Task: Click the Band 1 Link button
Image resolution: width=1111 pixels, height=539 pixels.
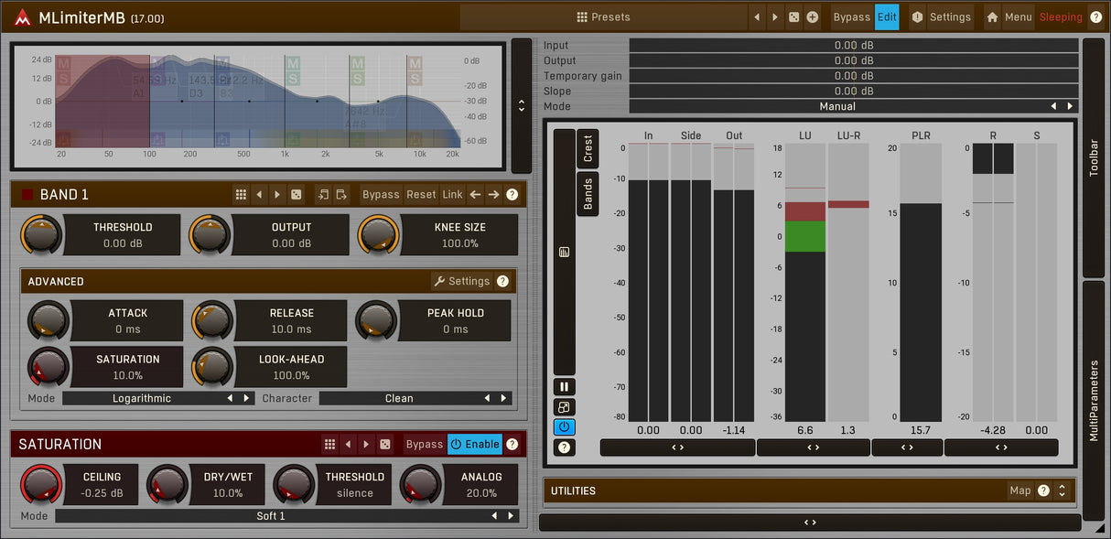Action: [452, 194]
